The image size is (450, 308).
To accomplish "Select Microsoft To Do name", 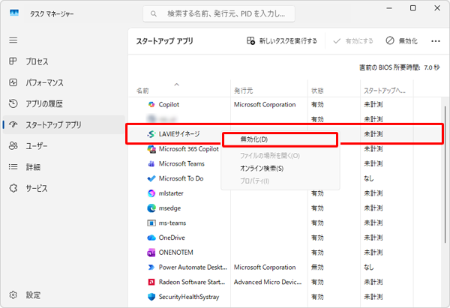I will tap(181, 178).
